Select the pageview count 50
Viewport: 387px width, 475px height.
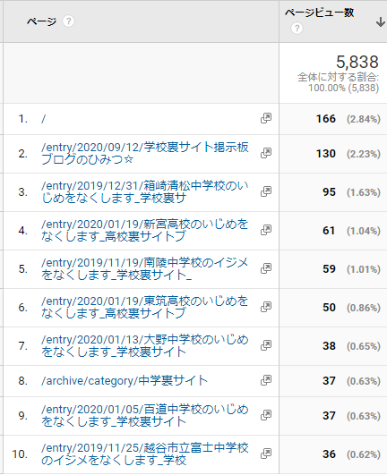(329, 308)
